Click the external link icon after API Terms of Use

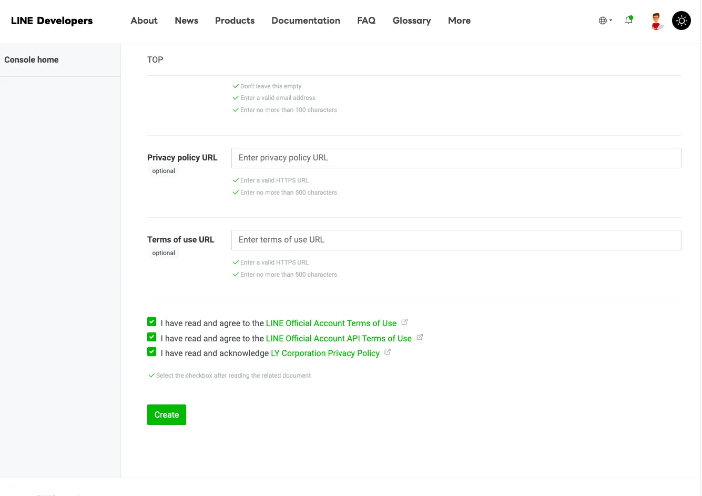pyautogui.click(x=420, y=337)
